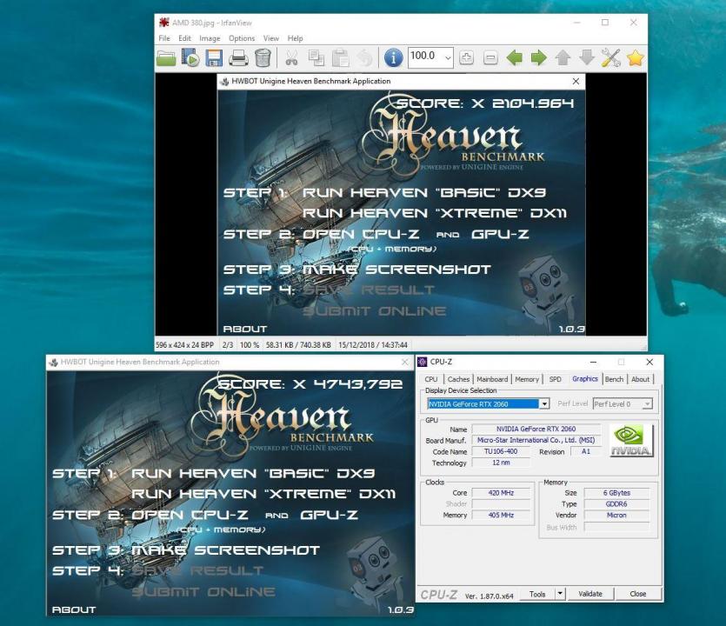This screenshot has width=726, height=626.
Task: Switch to the Mainboard tab in CPU-Z
Action: pyautogui.click(x=492, y=379)
